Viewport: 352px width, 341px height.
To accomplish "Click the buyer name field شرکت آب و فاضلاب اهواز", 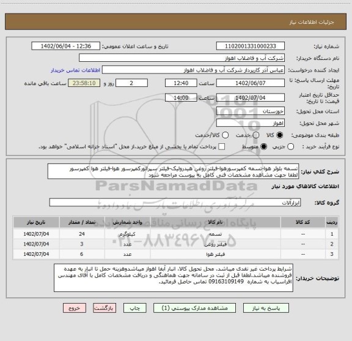I will pos(182,58).
